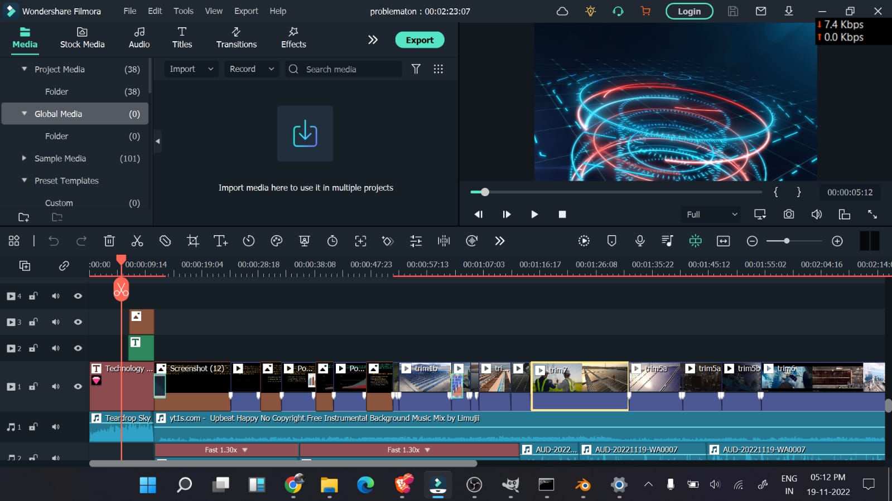Click the timeline zoom slider handle
892x501 pixels.
(x=787, y=241)
